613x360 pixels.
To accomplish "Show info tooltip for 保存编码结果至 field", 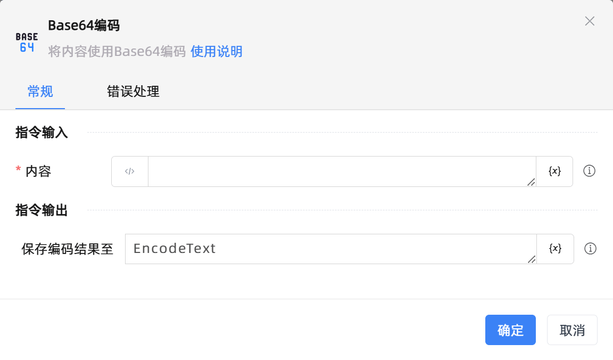I will [590, 249].
